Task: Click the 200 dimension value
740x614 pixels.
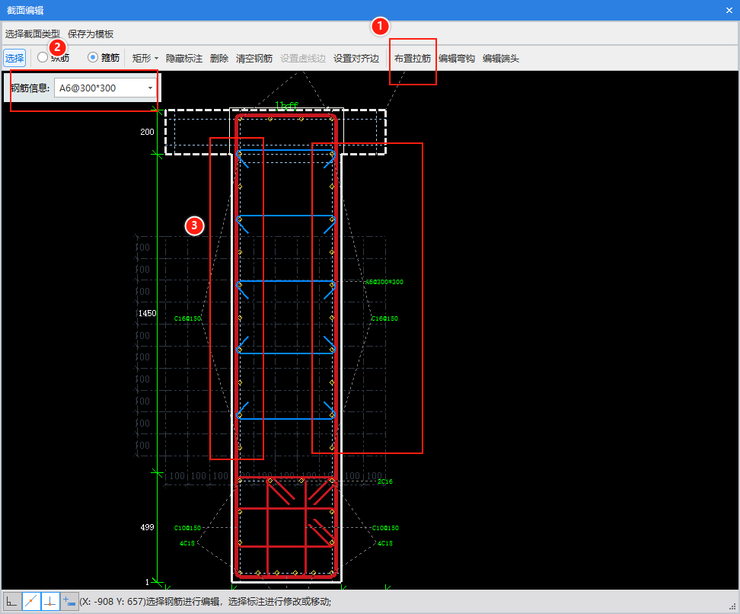Action: [x=147, y=132]
